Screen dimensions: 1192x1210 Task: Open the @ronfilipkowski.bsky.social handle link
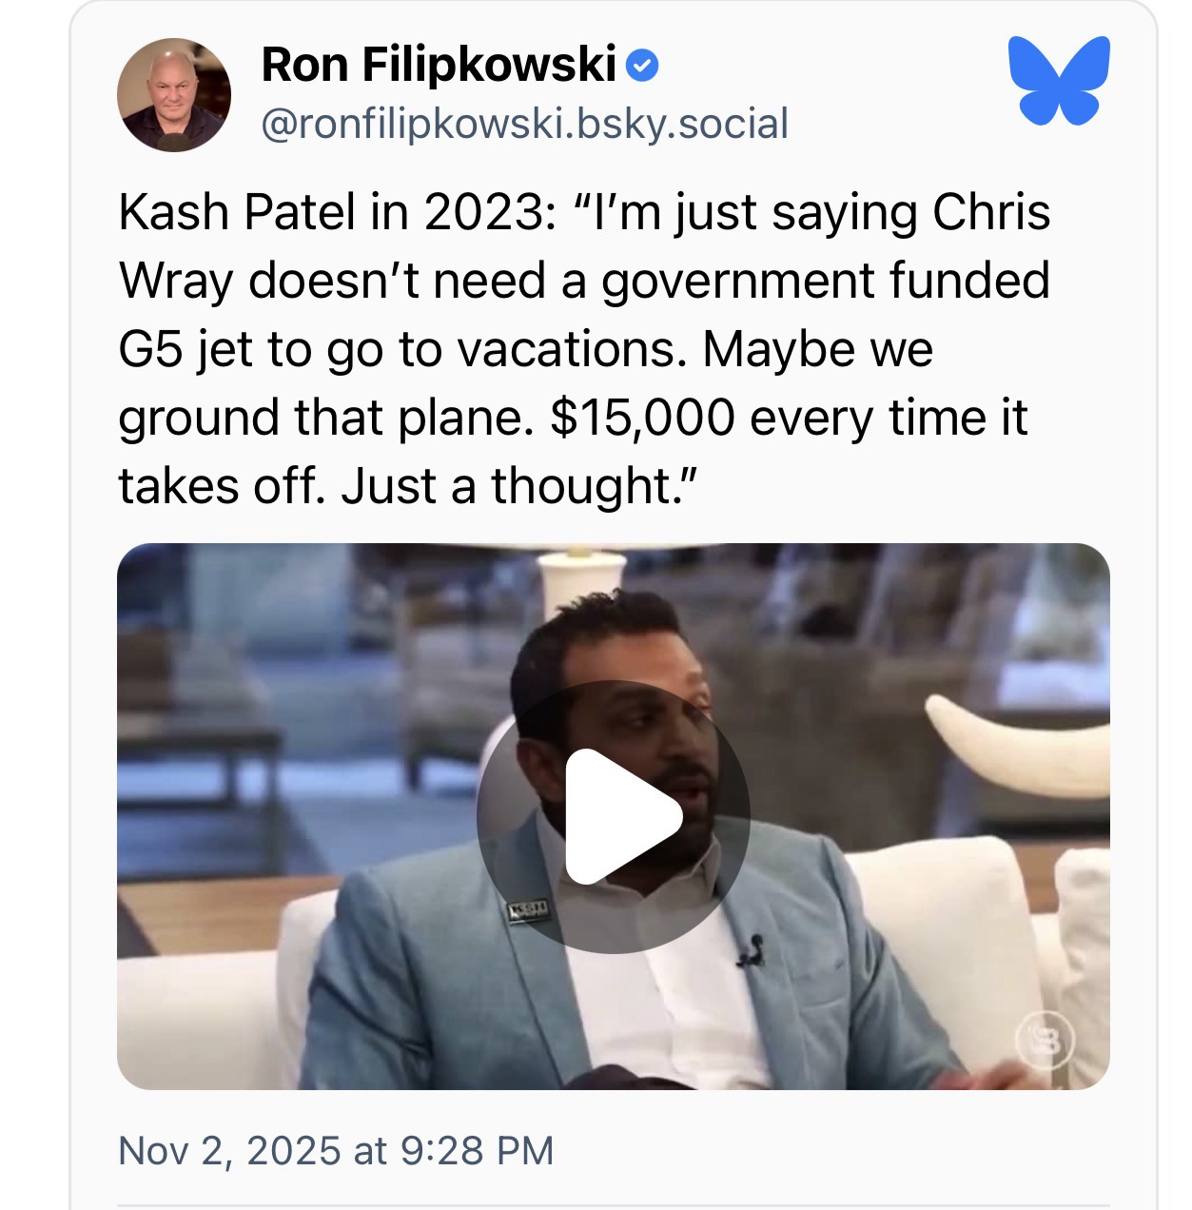point(524,124)
